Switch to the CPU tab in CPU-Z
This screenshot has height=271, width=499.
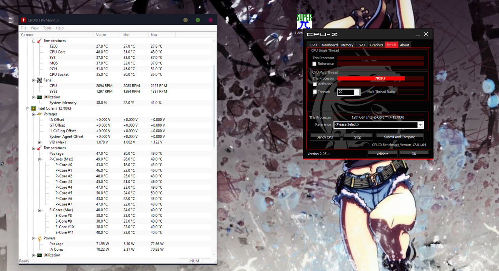pyautogui.click(x=313, y=45)
